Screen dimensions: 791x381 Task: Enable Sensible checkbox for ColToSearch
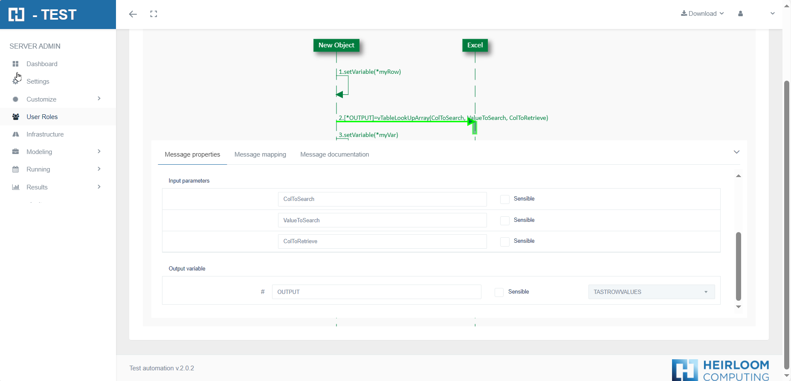[x=505, y=199]
